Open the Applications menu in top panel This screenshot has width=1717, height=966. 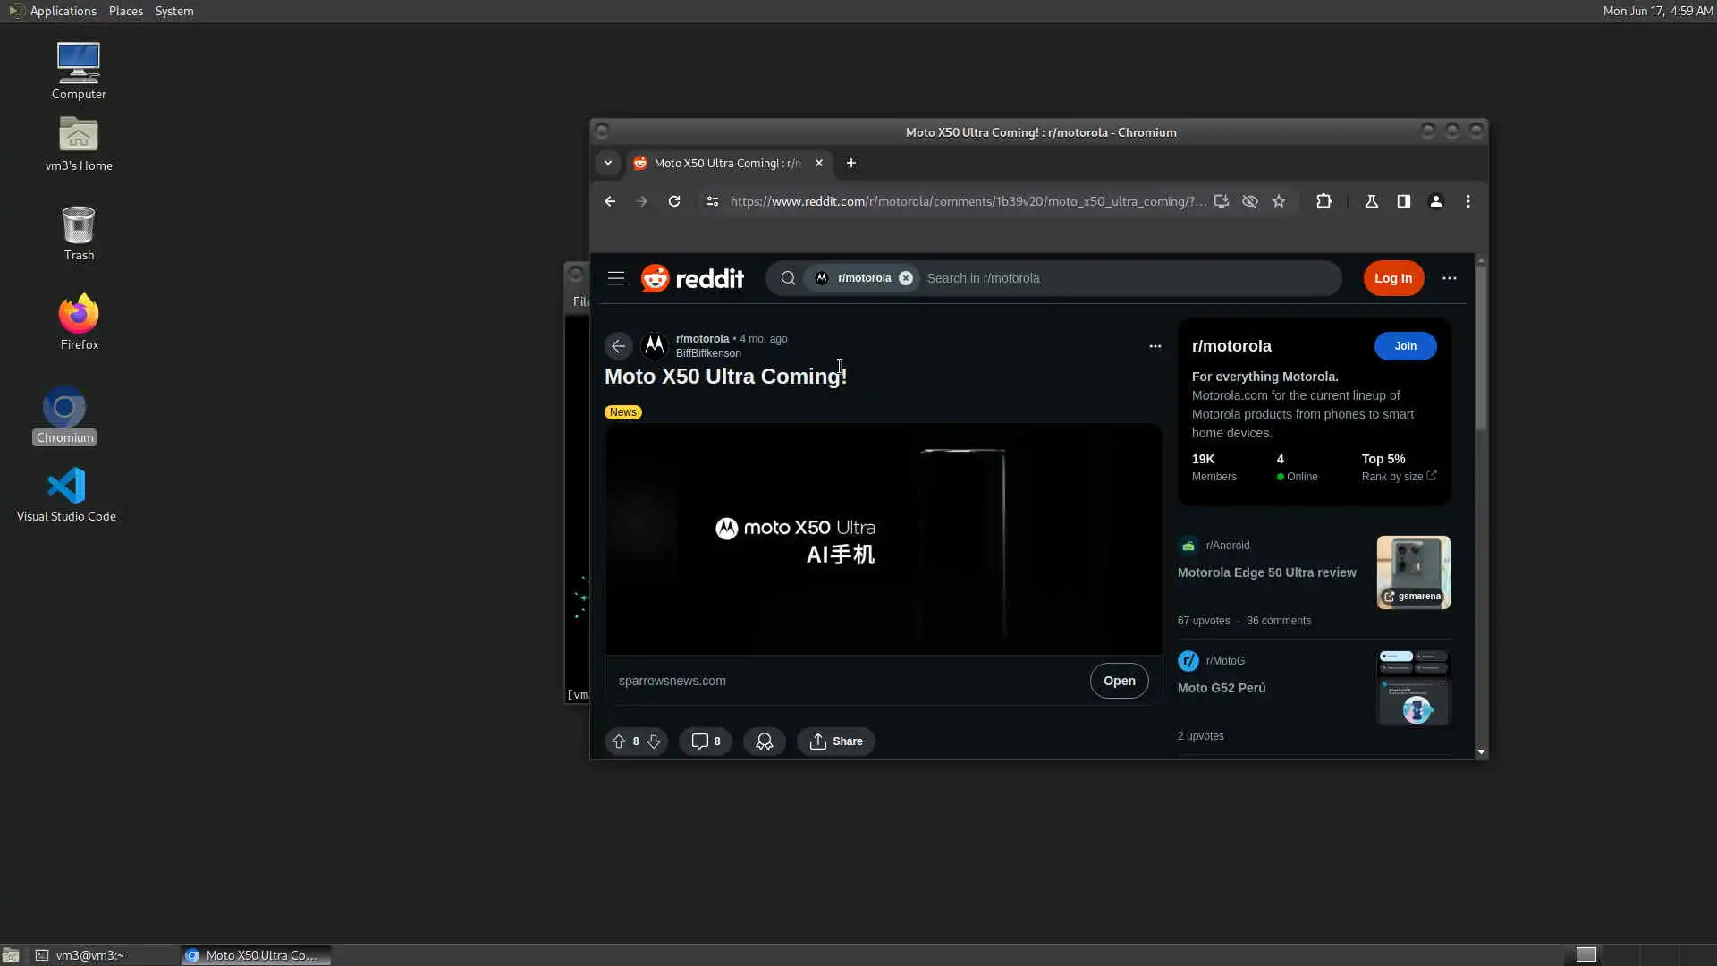click(x=63, y=11)
